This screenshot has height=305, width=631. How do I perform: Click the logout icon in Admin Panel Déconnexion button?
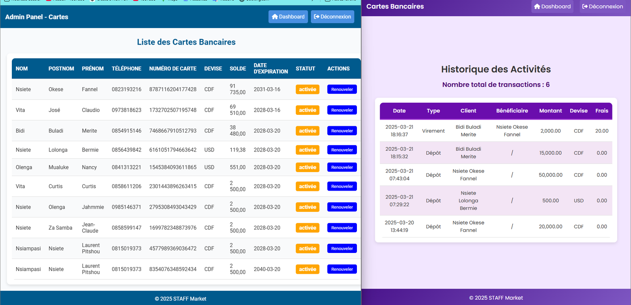(316, 17)
